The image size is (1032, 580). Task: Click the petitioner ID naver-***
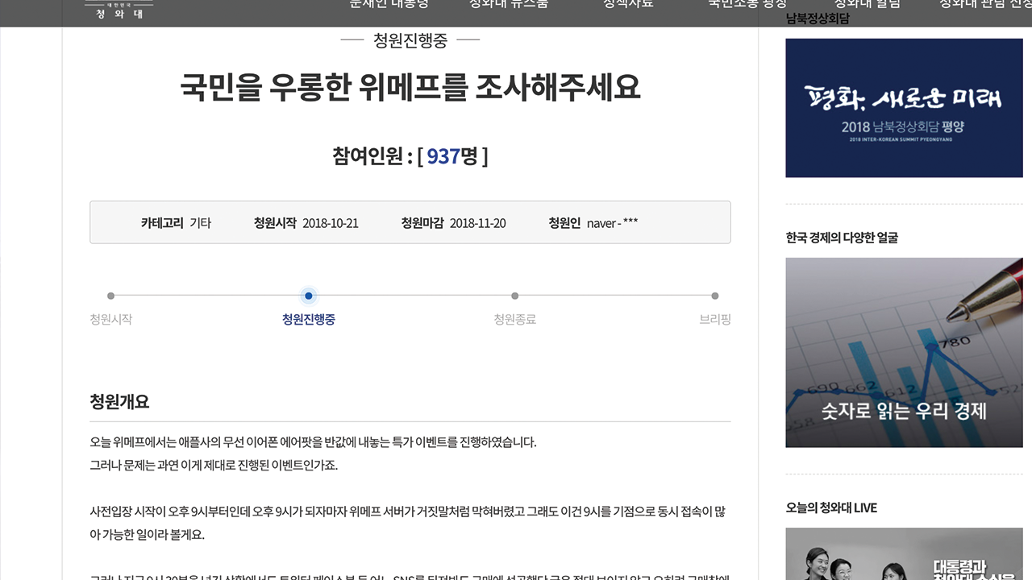[613, 223]
